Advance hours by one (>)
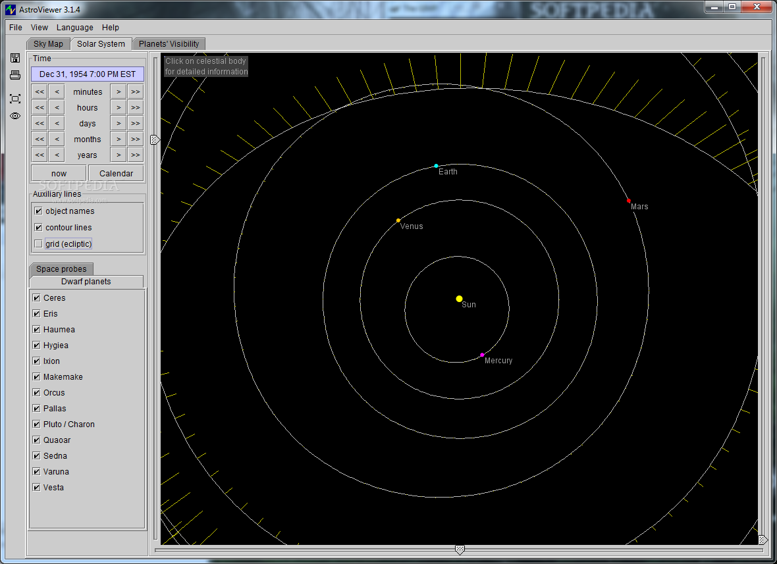Screen dimensions: 777x564 [x=119, y=107]
